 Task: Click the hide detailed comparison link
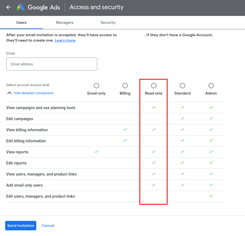click(34, 93)
